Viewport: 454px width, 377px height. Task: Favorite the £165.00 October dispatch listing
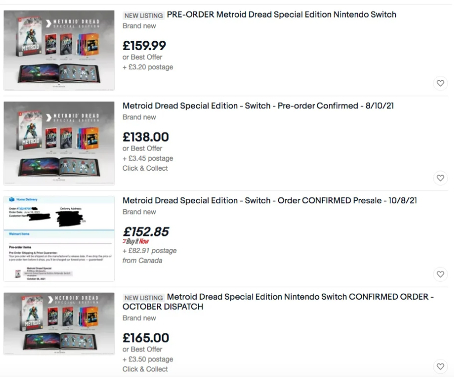[x=440, y=366]
